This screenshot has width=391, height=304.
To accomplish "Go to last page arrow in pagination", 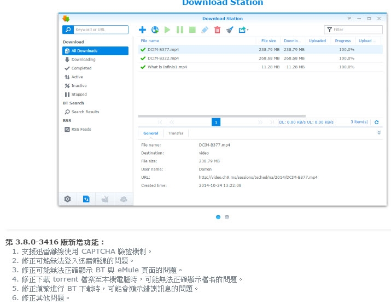I will 272,122.
